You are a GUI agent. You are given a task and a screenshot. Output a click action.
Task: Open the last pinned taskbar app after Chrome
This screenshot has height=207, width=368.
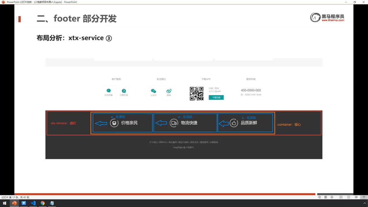coord(52,203)
